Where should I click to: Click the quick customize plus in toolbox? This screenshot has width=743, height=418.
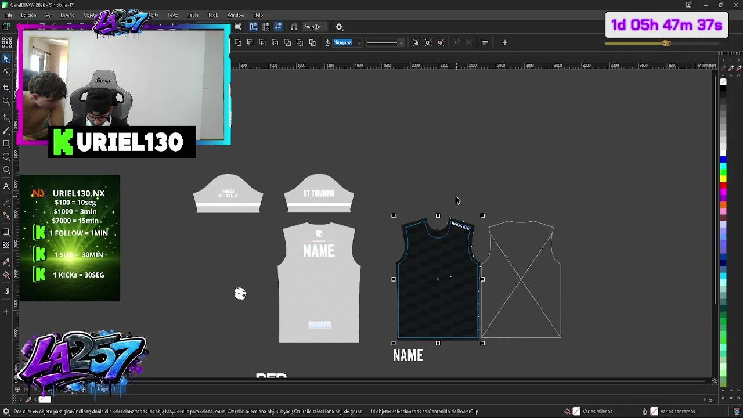tap(6, 312)
